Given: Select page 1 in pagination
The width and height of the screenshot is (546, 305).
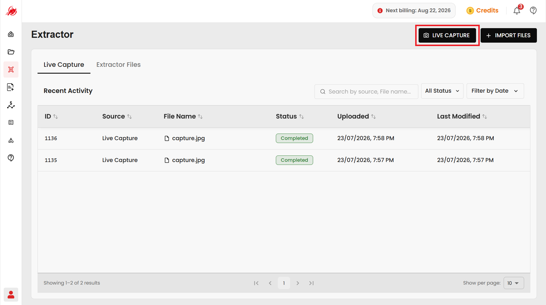Looking at the screenshot, I should coord(284,283).
